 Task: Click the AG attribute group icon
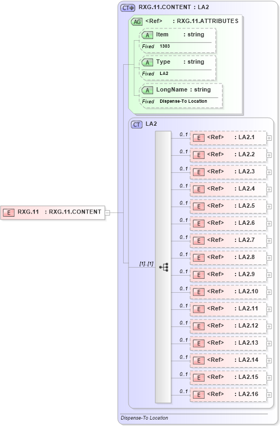pos(137,22)
